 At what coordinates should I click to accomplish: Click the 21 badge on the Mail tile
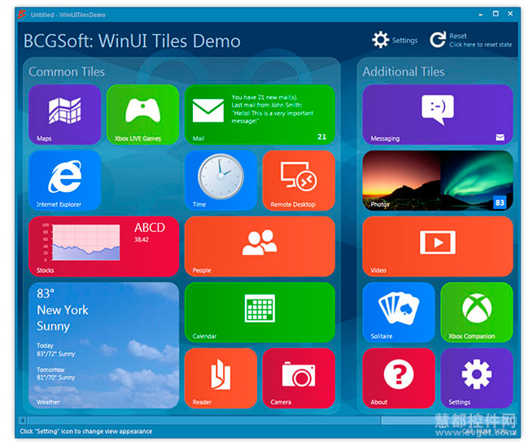pos(321,137)
